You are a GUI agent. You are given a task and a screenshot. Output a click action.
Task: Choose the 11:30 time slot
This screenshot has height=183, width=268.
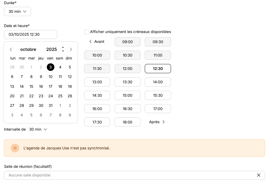click(x=97, y=69)
